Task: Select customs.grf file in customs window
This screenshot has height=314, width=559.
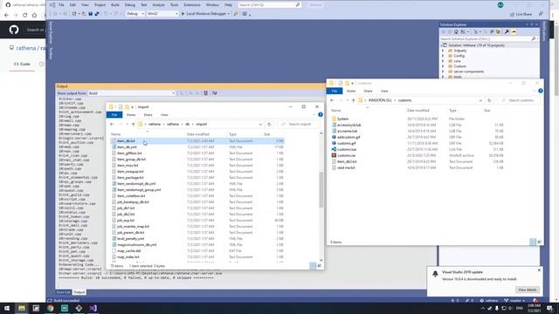Action: coord(418,143)
